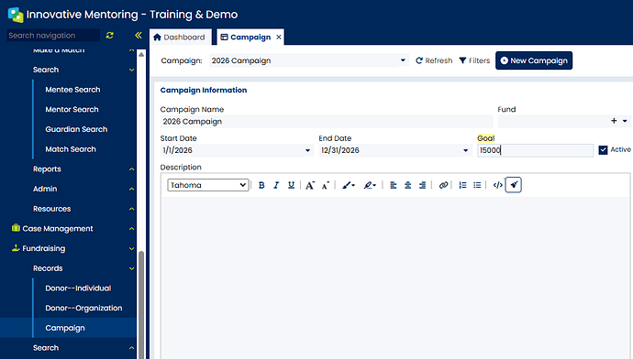Click the Filters button
Viewport: 633px width, 359px height.
point(474,60)
